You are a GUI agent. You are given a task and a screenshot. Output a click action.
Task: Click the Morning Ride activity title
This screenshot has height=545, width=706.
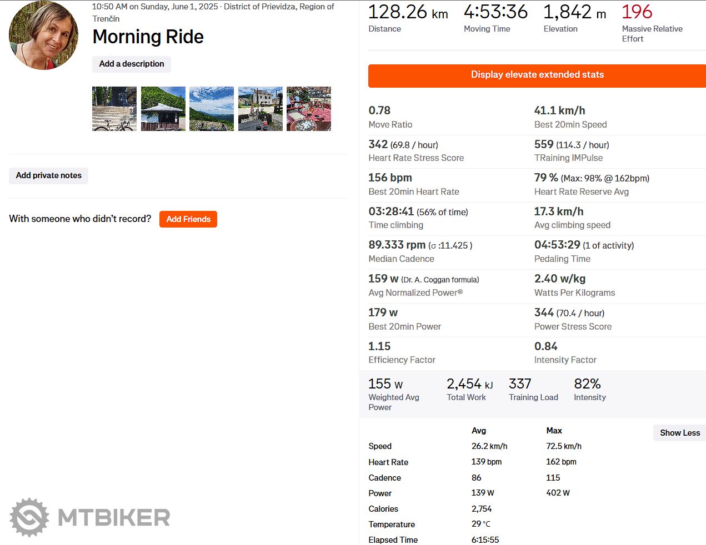[148, 37]
